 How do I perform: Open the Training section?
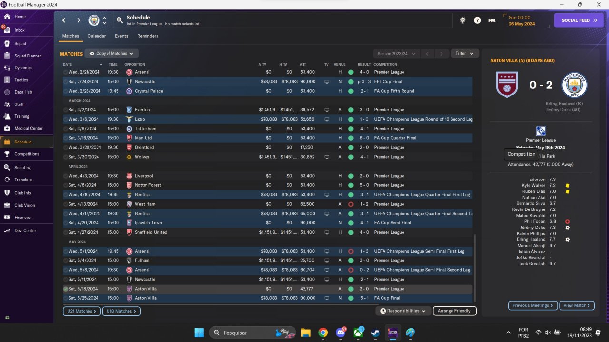(22, 116)
